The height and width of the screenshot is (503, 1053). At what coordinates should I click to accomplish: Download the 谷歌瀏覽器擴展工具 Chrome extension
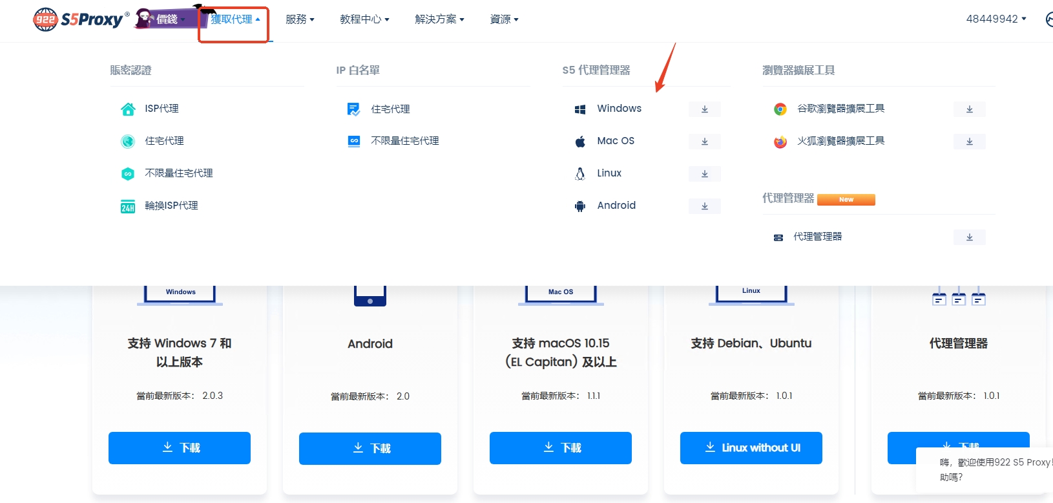coord(969,109)
